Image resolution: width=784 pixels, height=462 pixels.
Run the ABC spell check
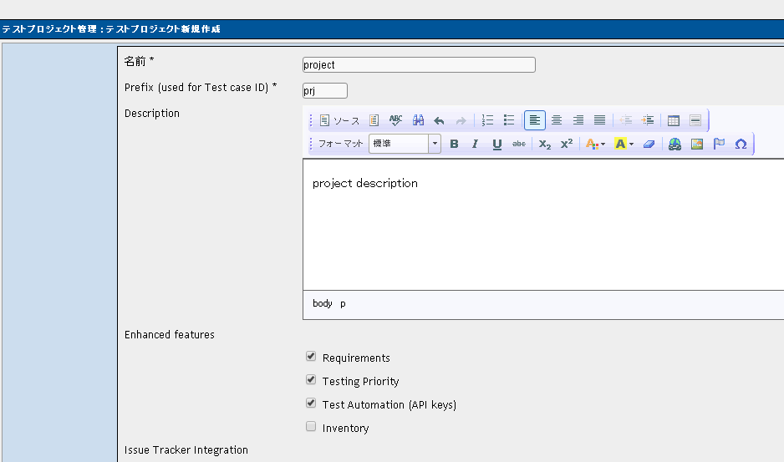(x=395, y=120)
